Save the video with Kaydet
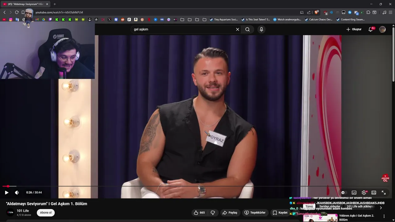The width and height of the screenshot is (395, 222). [280, 213]
